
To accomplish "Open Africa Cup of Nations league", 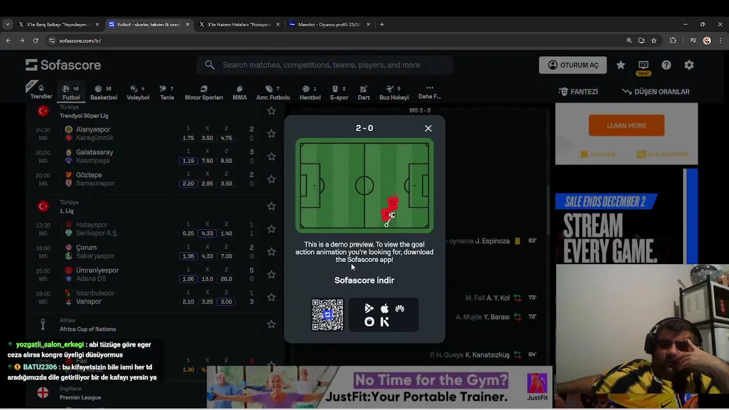I will click(88, 329).
